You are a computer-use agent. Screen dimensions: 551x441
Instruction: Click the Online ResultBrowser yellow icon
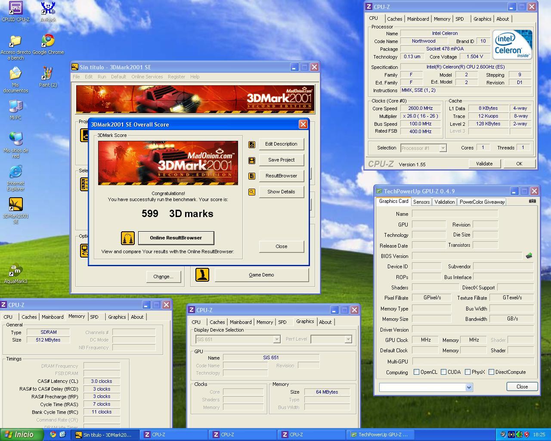pos(128,238)
